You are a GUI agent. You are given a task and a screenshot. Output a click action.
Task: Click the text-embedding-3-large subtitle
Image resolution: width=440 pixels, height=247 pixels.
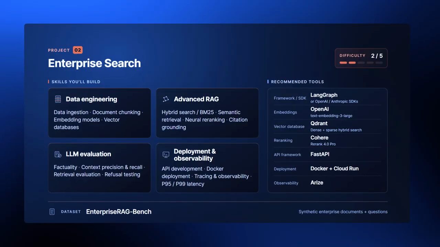(331, 116)
